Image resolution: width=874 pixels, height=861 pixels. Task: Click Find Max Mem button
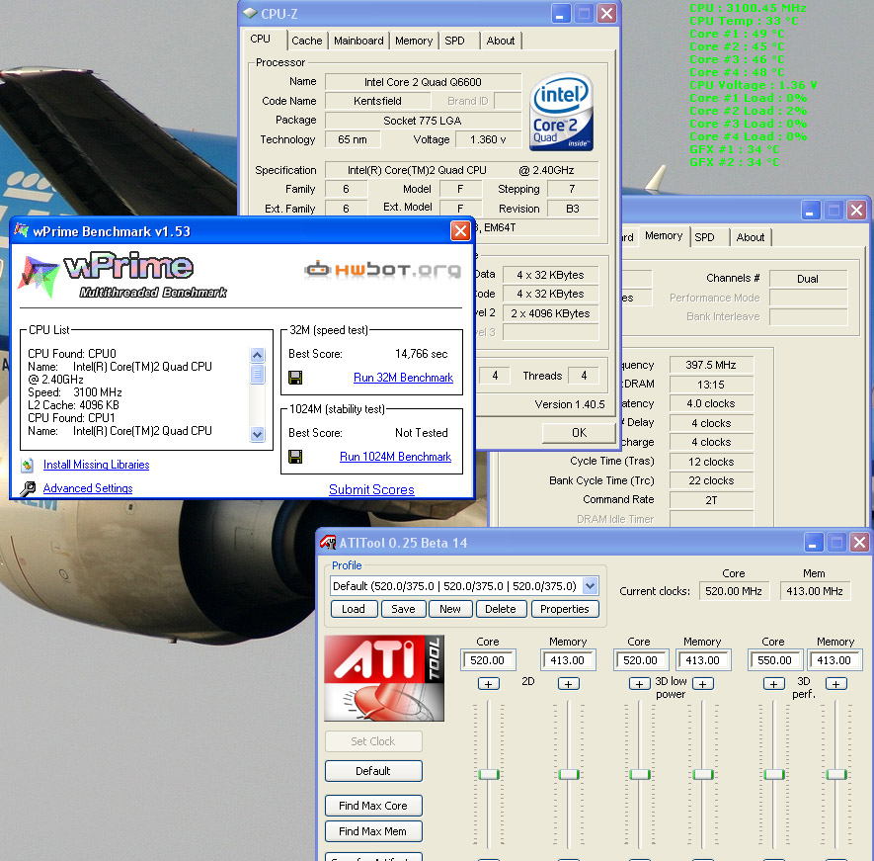[x=373, y=831]
